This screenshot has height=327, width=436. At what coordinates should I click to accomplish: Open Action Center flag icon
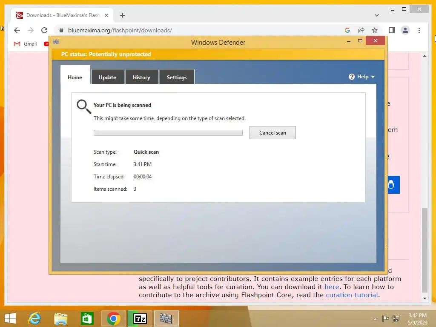coord(385,318)
